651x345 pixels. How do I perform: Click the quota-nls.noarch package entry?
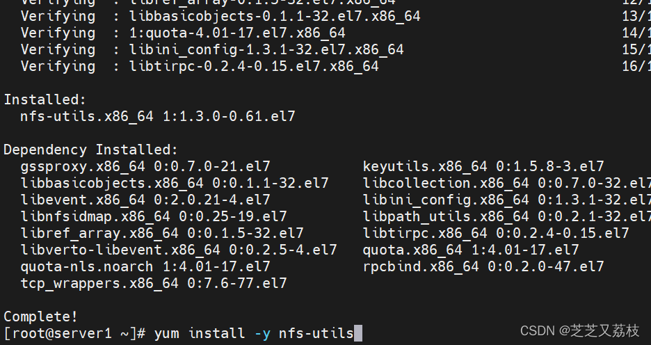[x=145, y=267]
